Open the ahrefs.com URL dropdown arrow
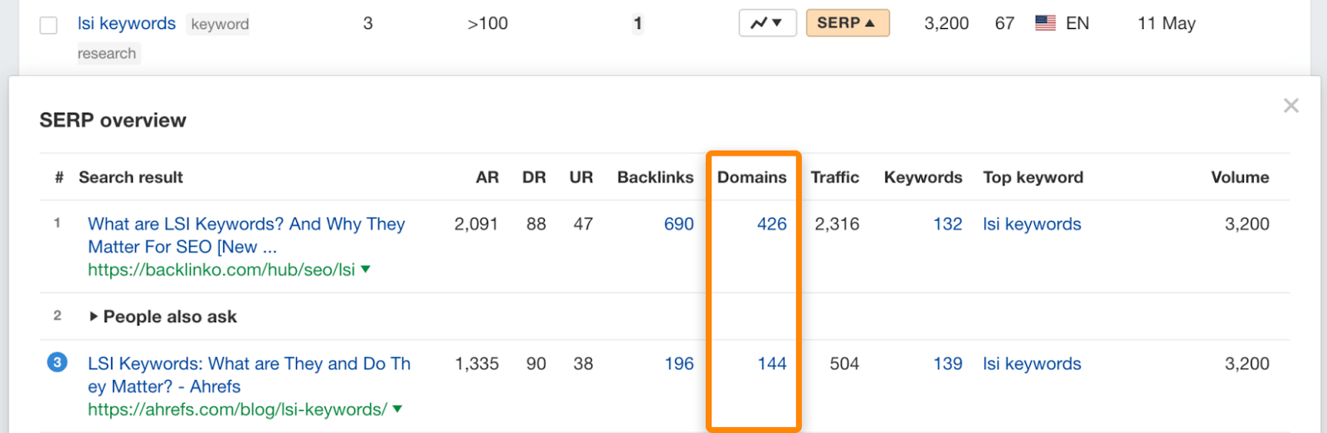The height and width of the screenshot is (433, 1327). coord(397,409)
